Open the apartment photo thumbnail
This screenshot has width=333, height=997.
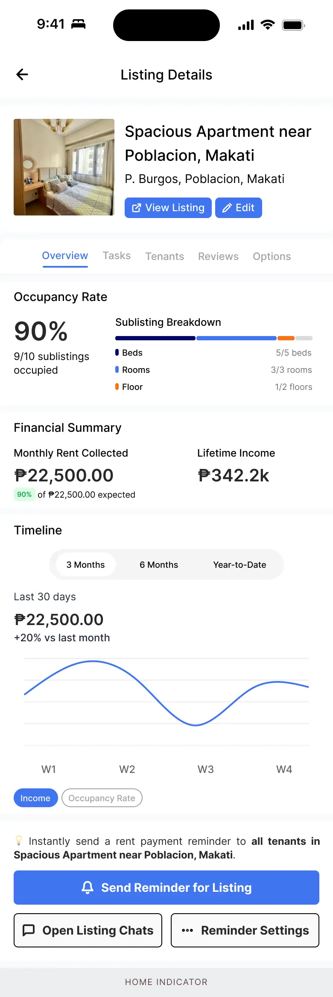pos(64,167)
